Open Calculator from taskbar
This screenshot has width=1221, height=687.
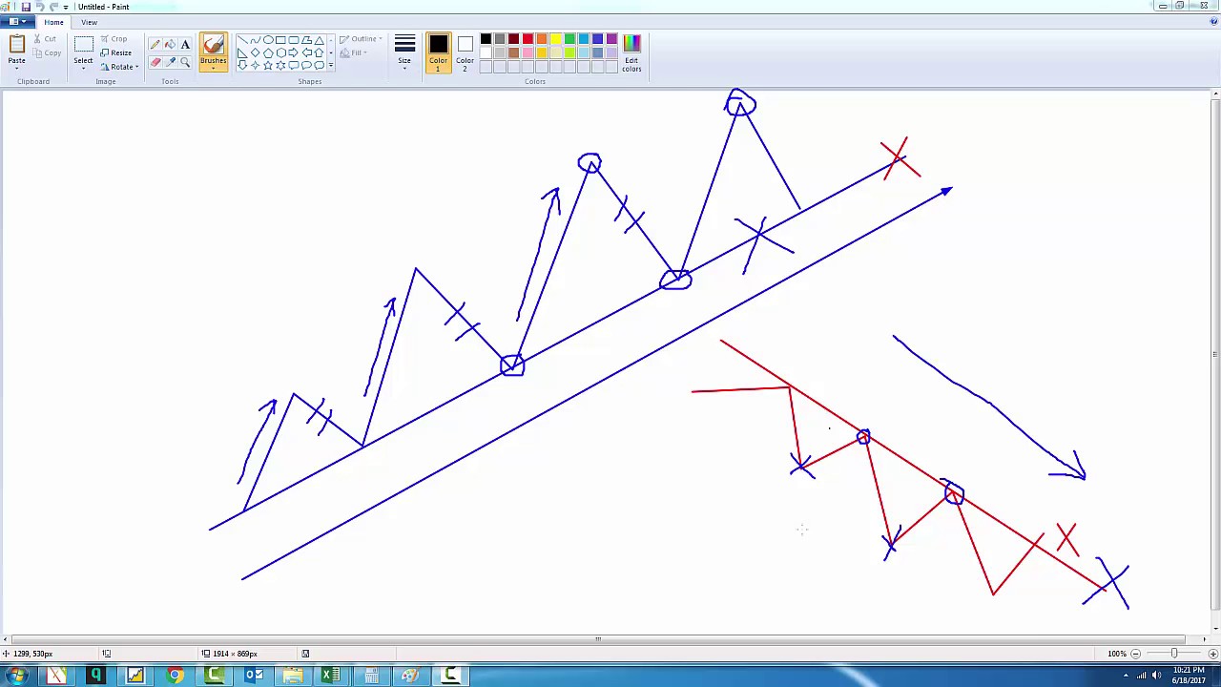pos(371,676)
